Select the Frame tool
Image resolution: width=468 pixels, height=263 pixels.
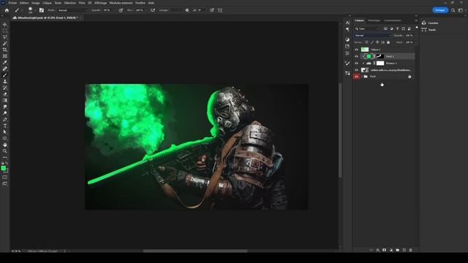tap(5, 56)
